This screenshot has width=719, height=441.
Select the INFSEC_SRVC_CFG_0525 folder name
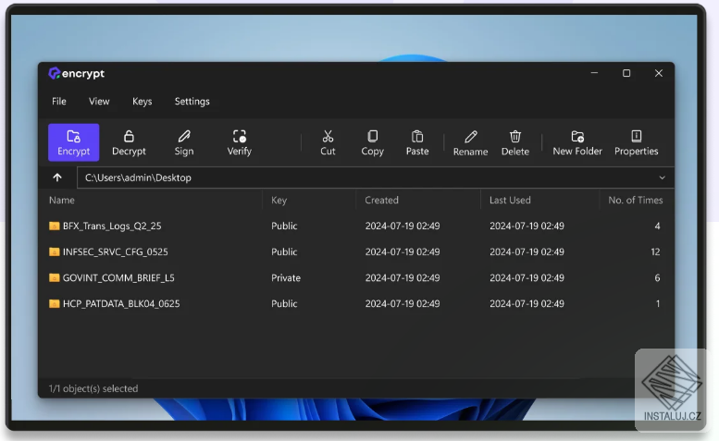115,251
